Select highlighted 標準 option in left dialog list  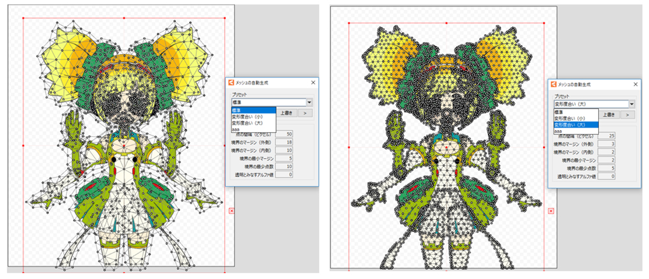[x=253, y=110]
